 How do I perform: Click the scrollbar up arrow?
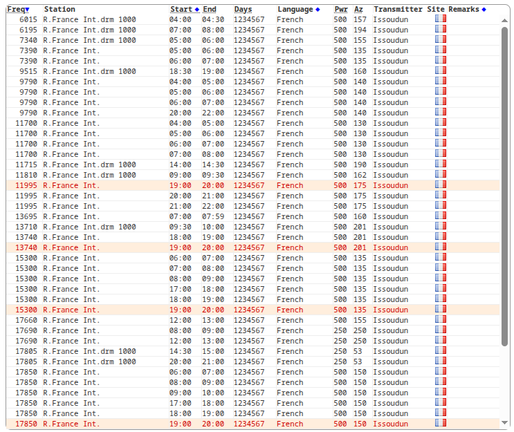pyautogui.click(x=505, y=21)
